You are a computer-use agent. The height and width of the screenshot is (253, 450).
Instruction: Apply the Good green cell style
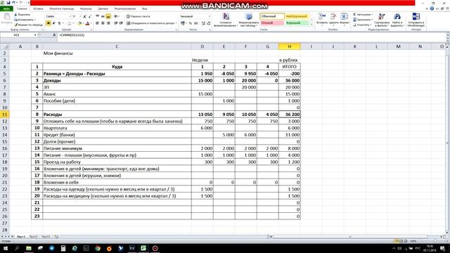[x=297, y=23]
